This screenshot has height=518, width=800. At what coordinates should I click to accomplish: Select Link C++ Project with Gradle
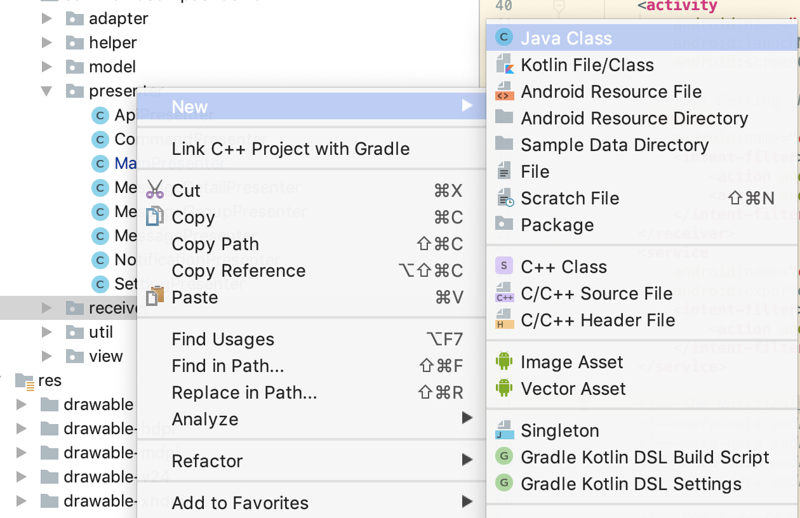pyautogui.click(x=291, y=149)
